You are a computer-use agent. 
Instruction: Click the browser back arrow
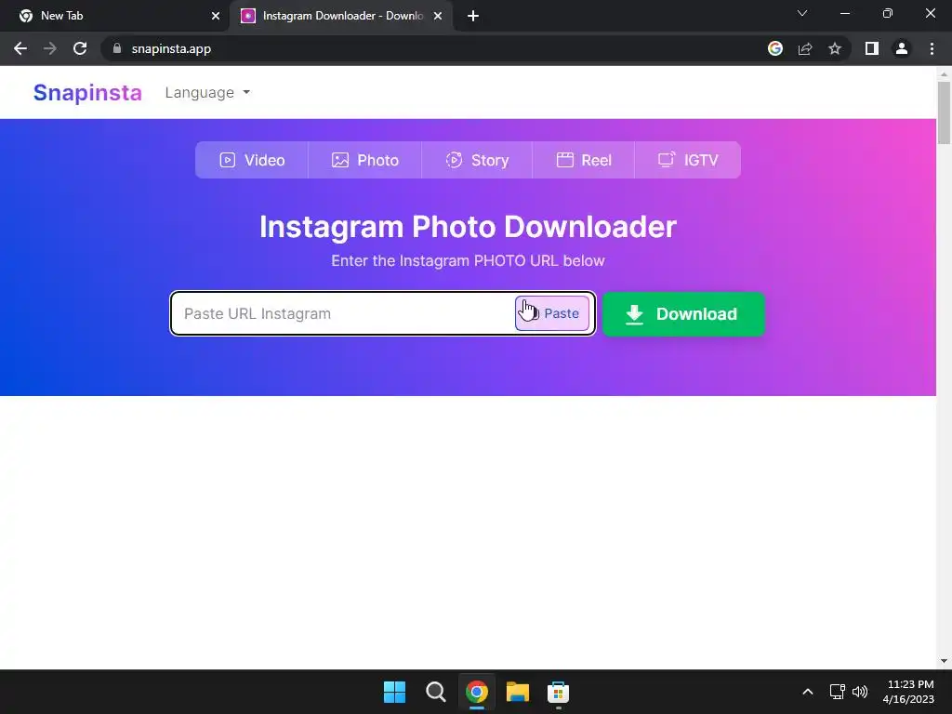pyautogui.click(x=20, y=48)
